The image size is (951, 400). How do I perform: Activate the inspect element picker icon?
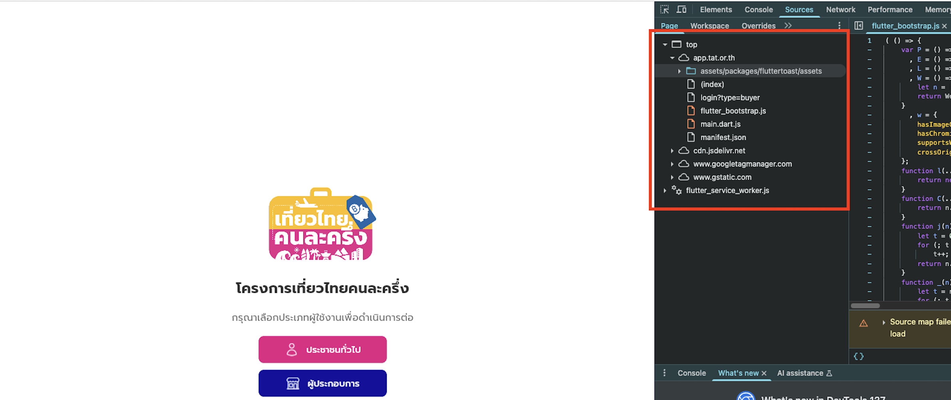coord(665,10)
